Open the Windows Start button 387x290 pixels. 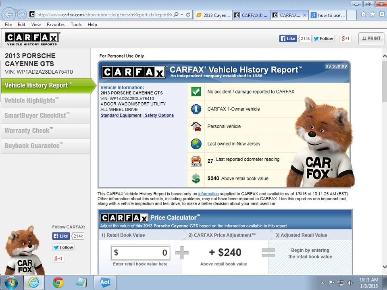10,283
